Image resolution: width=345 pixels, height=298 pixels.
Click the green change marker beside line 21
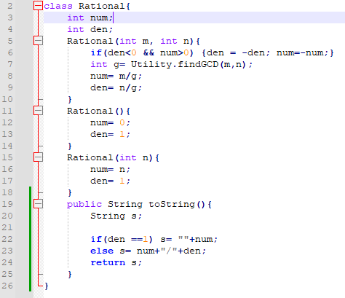30,227
